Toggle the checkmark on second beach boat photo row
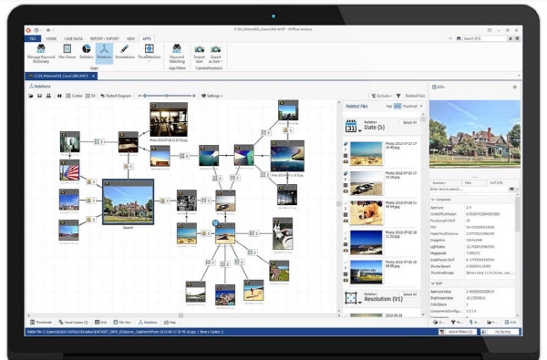 [x=346, y=173]
